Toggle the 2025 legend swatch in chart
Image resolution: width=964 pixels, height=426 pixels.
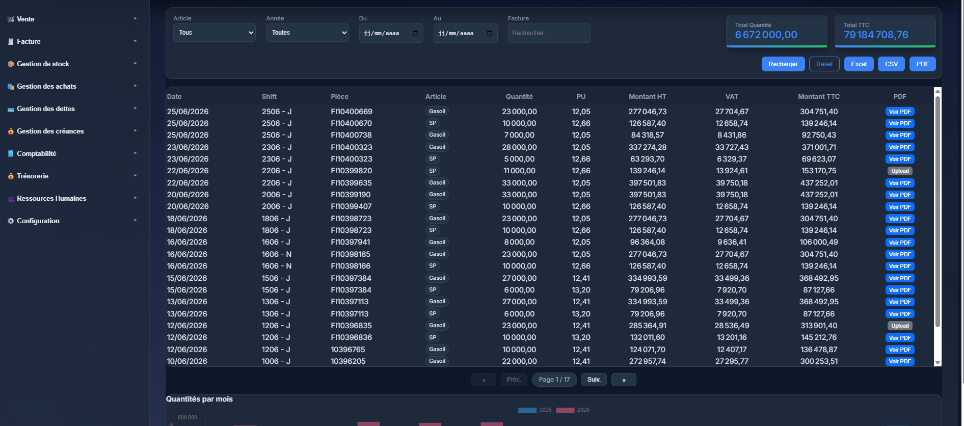527,410
